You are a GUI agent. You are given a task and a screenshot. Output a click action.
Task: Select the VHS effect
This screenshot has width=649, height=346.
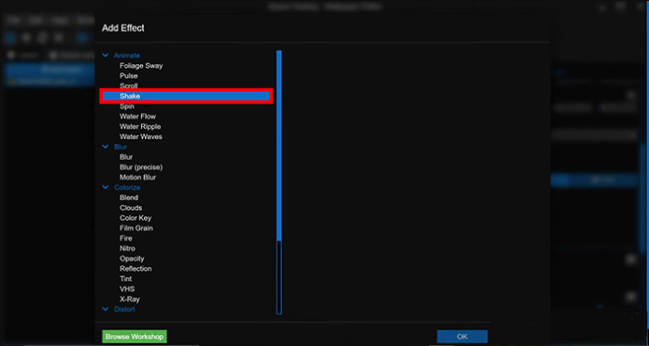[x=127, y=289]
